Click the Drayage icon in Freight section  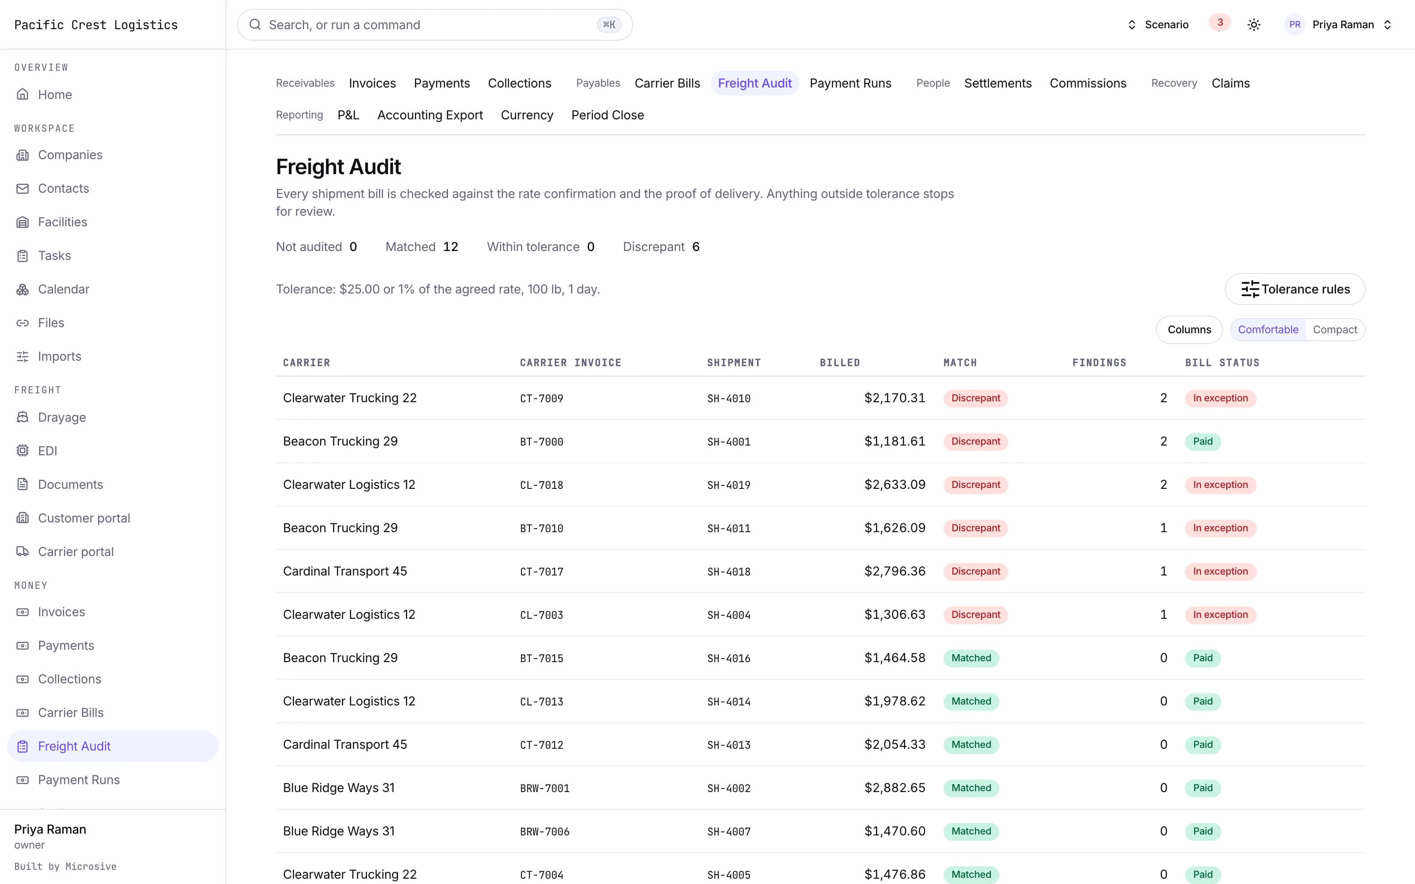pos(22,417)
